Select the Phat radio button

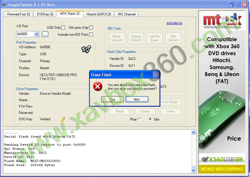(140, 119)
